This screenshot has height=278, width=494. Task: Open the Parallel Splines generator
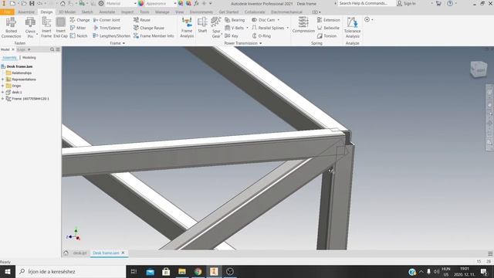268,28
